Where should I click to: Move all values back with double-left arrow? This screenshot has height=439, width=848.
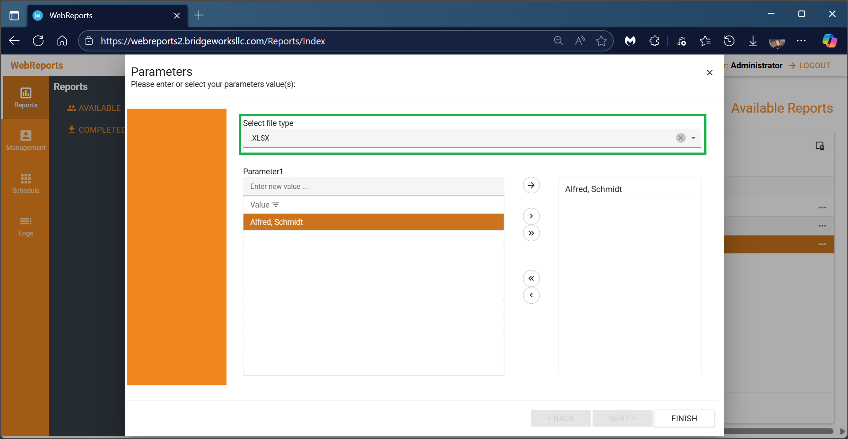pos(531,278)
